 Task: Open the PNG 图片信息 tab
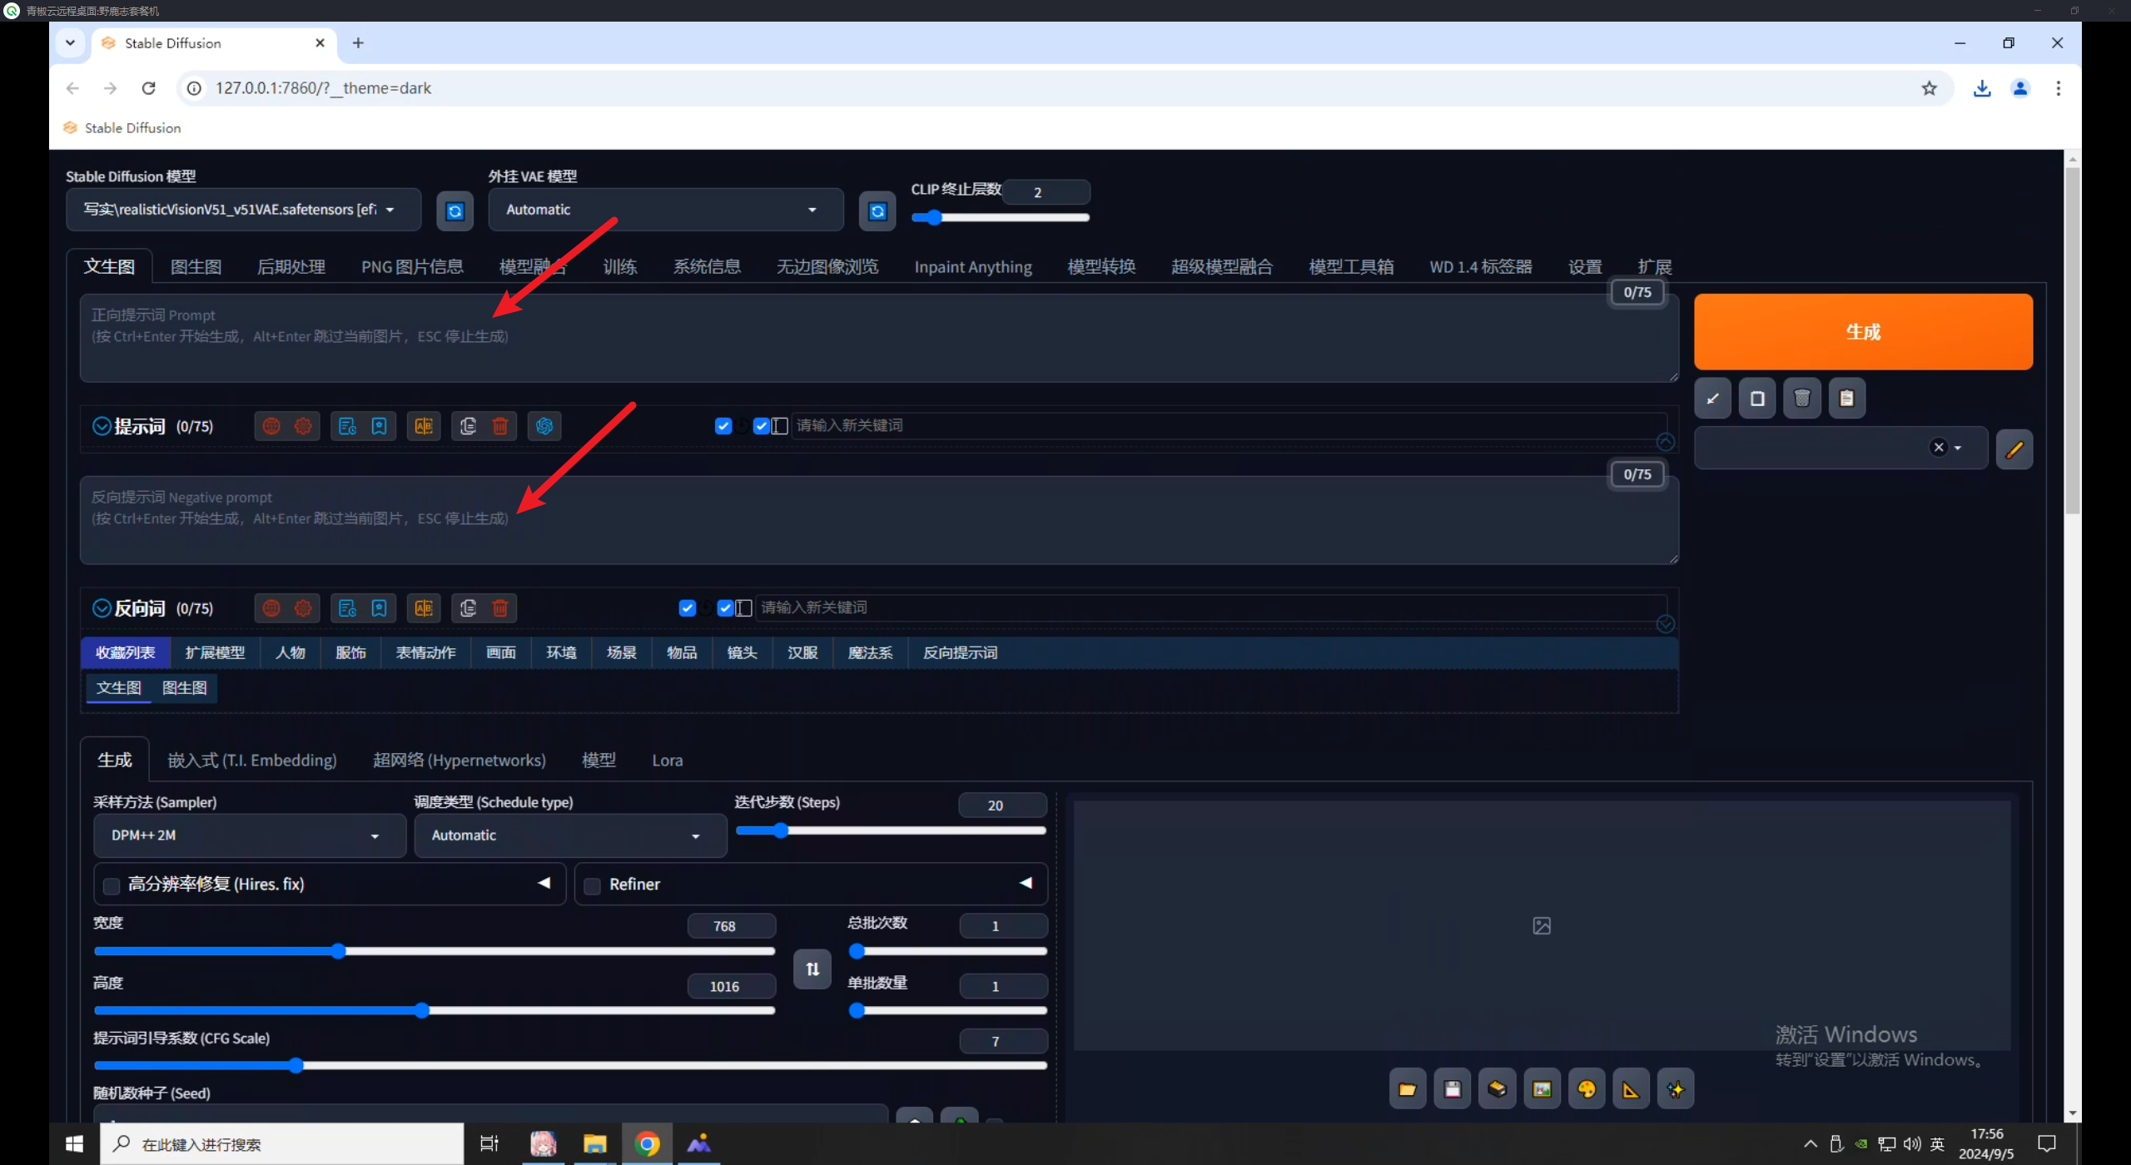412,267
